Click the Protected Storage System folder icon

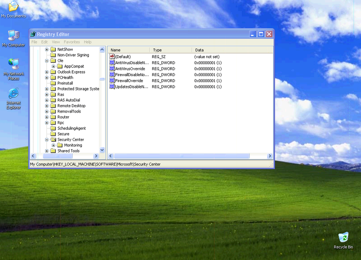pyautogui.click(x=53, y=89)
